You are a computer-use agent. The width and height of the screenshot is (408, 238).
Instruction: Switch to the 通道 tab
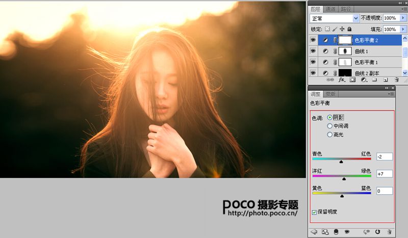(x=330, y=9)
